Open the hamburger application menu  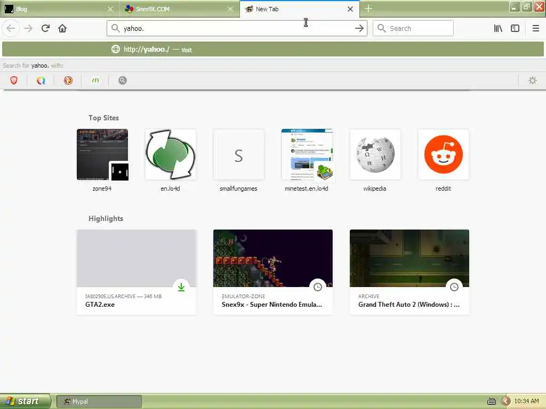pyautogui.click(x=535, y=29)
